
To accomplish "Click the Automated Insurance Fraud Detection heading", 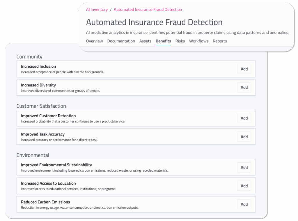I will tap(154, 22).
